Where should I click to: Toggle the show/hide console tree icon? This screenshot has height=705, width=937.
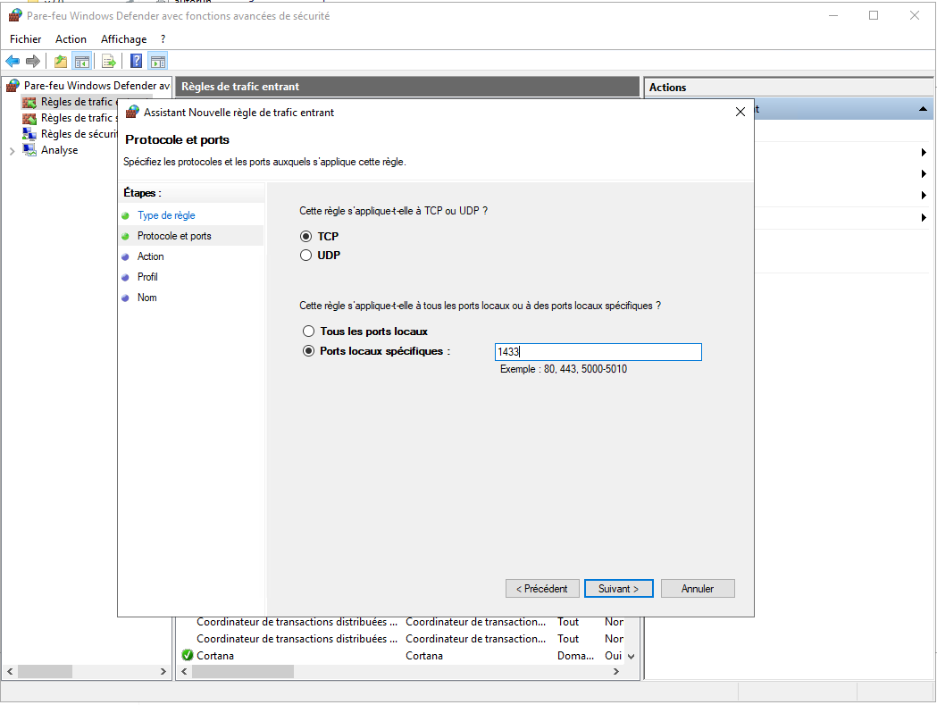tap(81, 62)
